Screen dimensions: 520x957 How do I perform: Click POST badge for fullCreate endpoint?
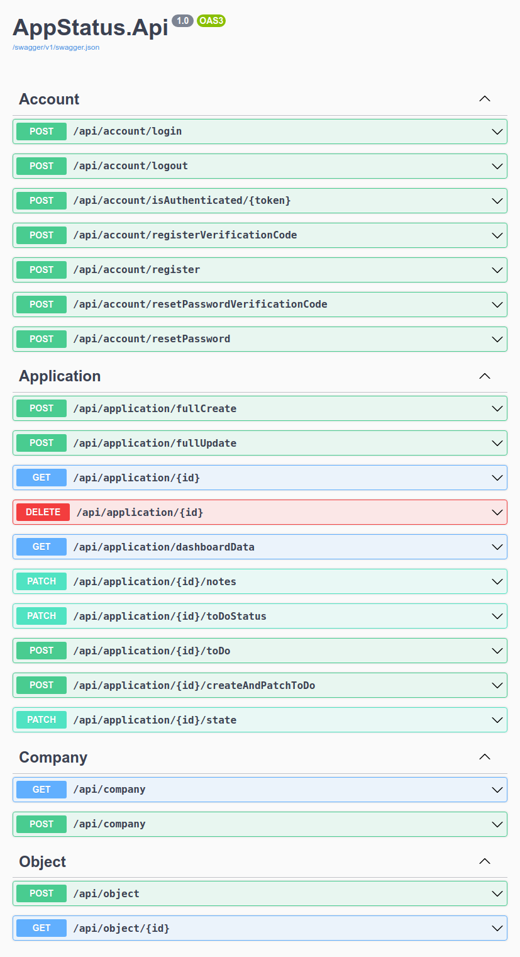coord(41,408)
